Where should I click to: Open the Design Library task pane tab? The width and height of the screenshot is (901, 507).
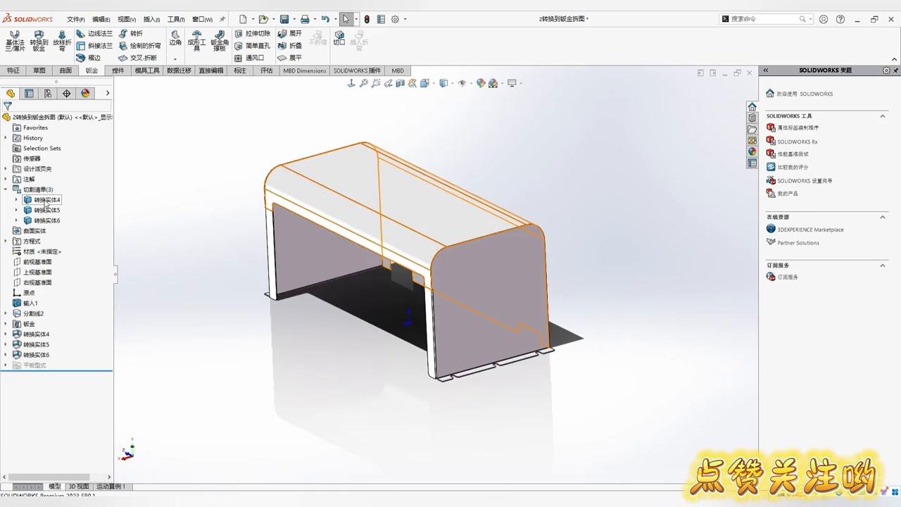click(x=752, y=118)
